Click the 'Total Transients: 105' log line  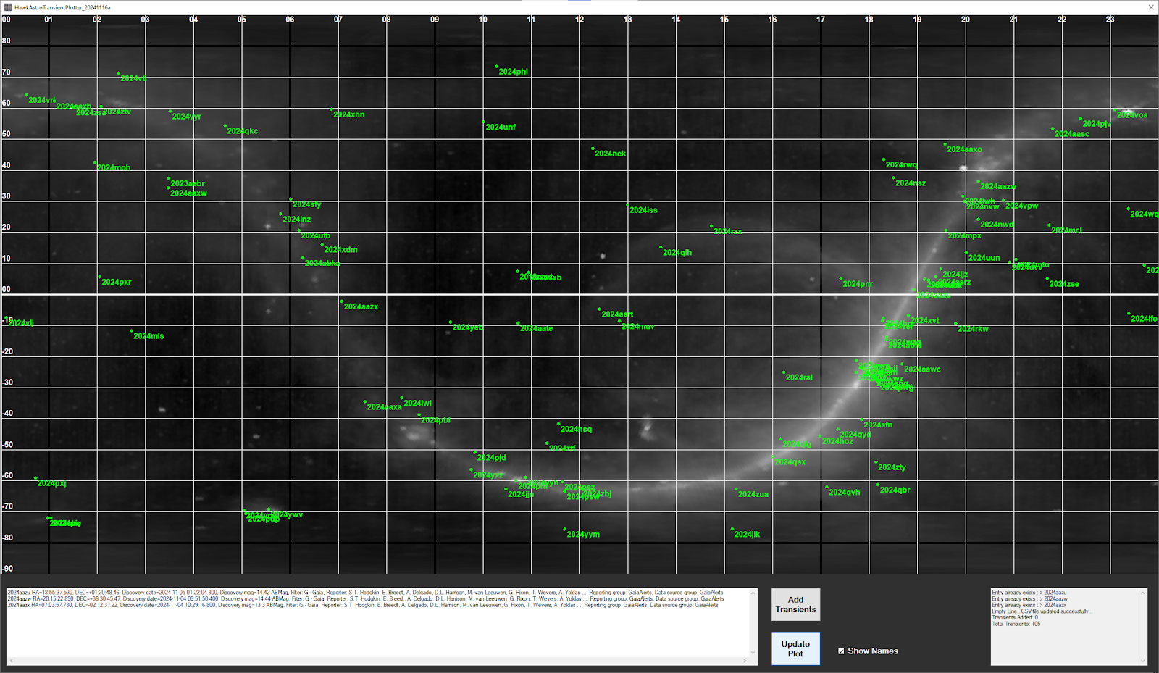pyautogui.click(x=1016, y=624)
